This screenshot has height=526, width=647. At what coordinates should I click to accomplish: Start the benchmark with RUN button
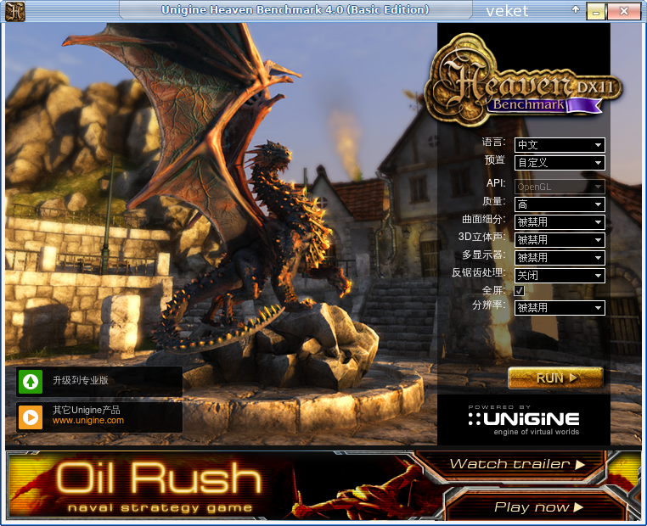point(556,378)
